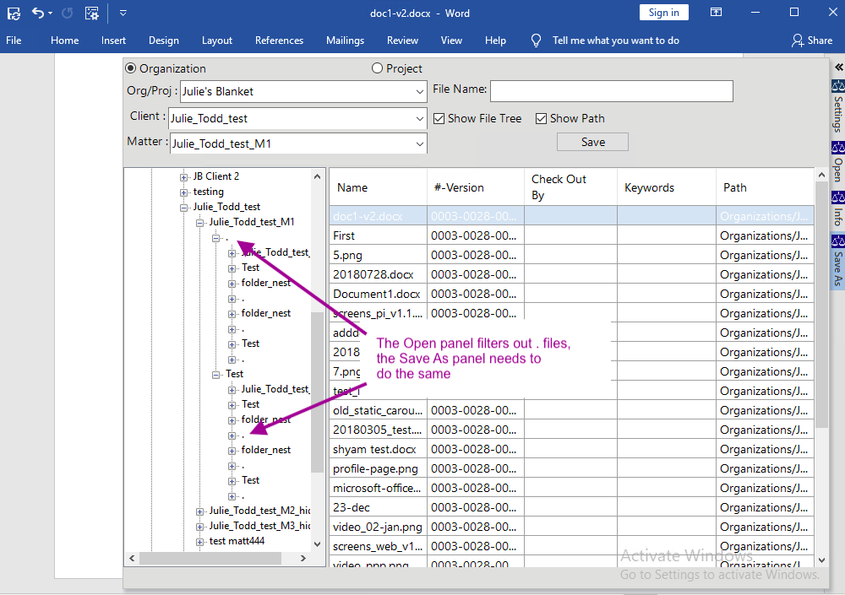Share the document
The height and width of the screenshot is (595, 845).
point(811,41)
